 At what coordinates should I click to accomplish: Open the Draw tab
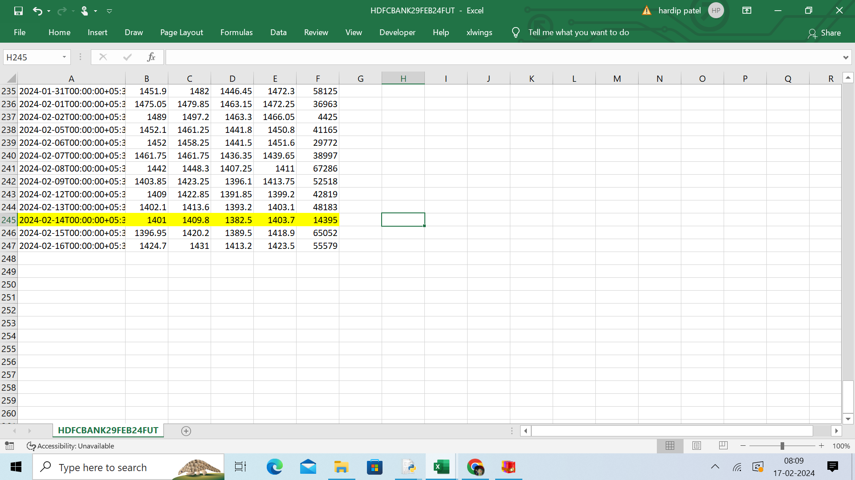click(134, 32)
